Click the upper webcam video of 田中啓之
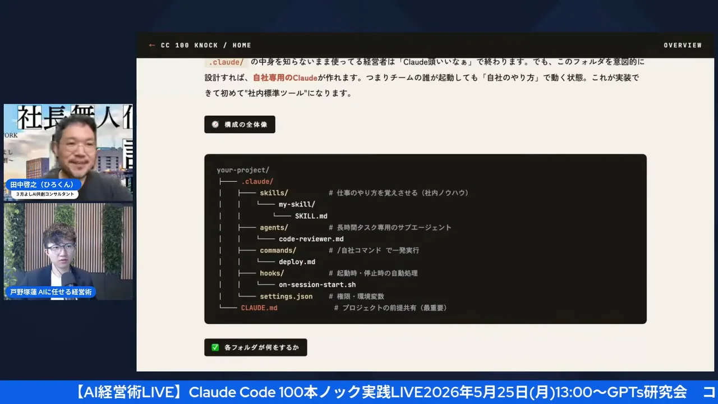This screenshot has width=718, height=404. click(x=68, y=153)
